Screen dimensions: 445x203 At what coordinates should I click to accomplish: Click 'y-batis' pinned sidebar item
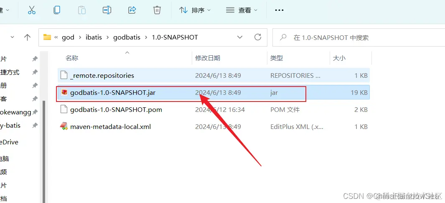(x=10, y=125)
